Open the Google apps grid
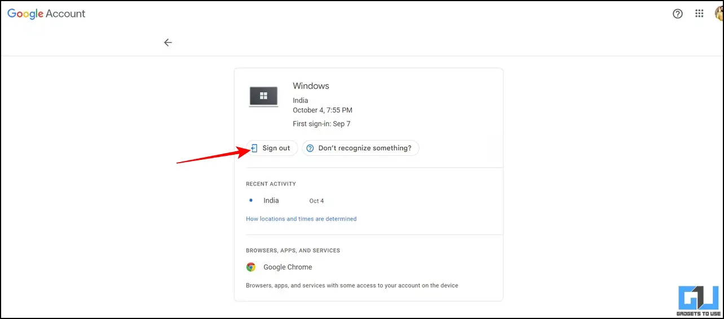724x319 pixels. pyautogui.click(x=699, y=14)
